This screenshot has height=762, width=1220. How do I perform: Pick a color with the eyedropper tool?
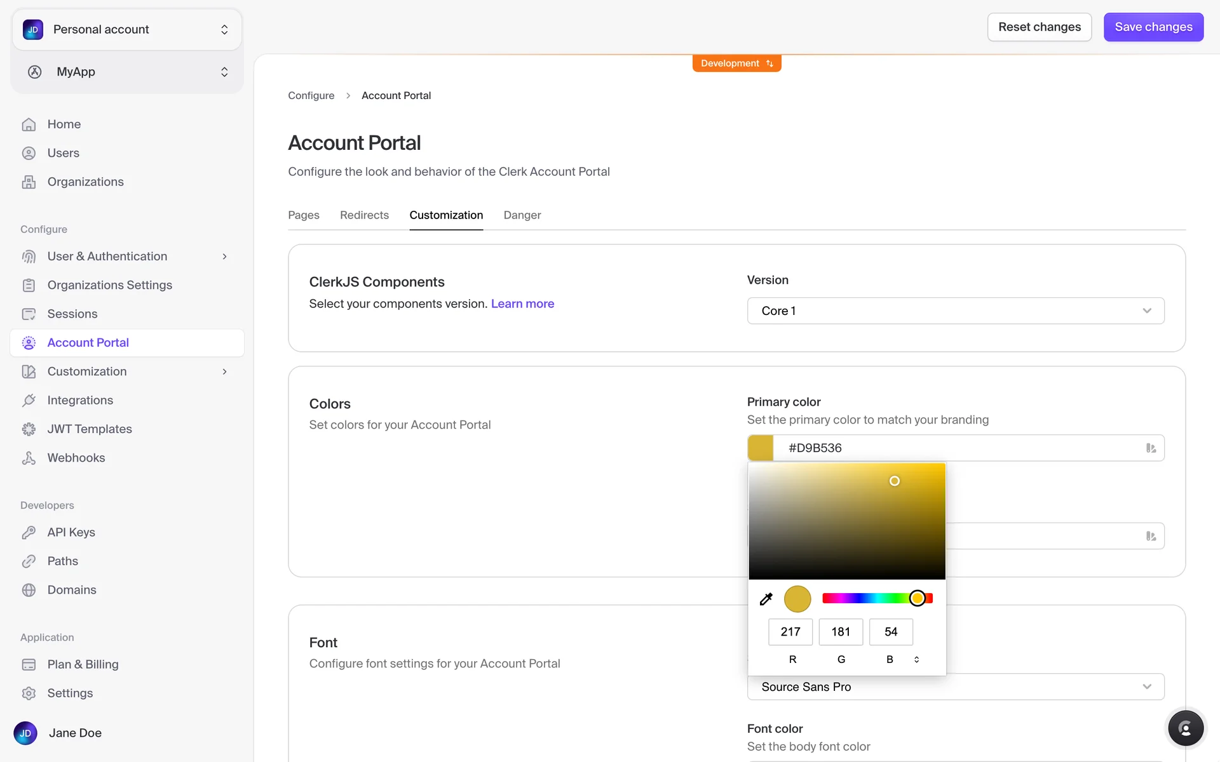tap(766, 599)
